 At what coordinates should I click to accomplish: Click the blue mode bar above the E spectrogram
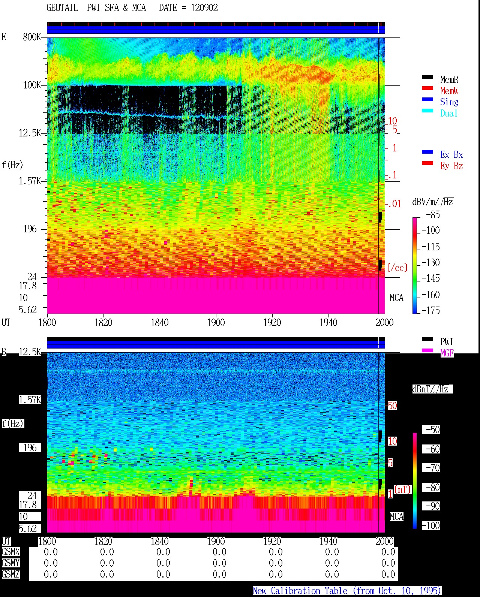(x=216, y=30)
